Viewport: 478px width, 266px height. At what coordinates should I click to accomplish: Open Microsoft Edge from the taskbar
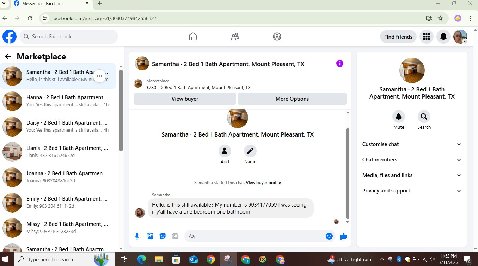[141, 260]
